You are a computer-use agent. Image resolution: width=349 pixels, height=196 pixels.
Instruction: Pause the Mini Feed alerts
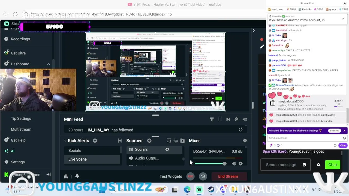point(220,119)
